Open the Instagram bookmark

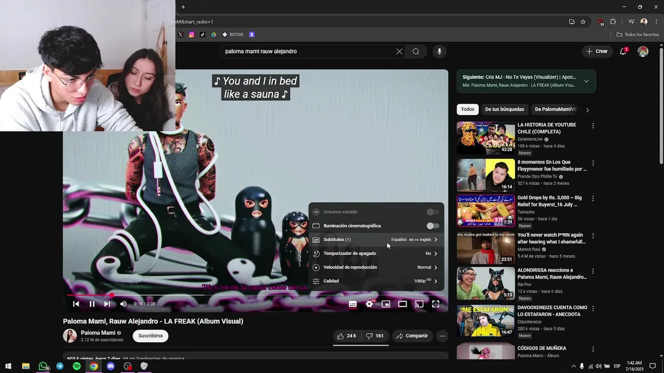pos(191,35)
